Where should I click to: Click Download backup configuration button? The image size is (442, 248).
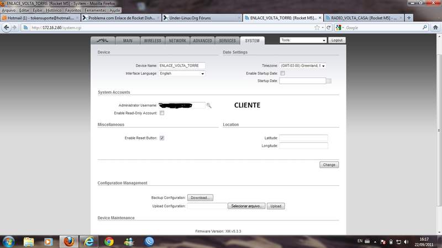coord(200,198)
